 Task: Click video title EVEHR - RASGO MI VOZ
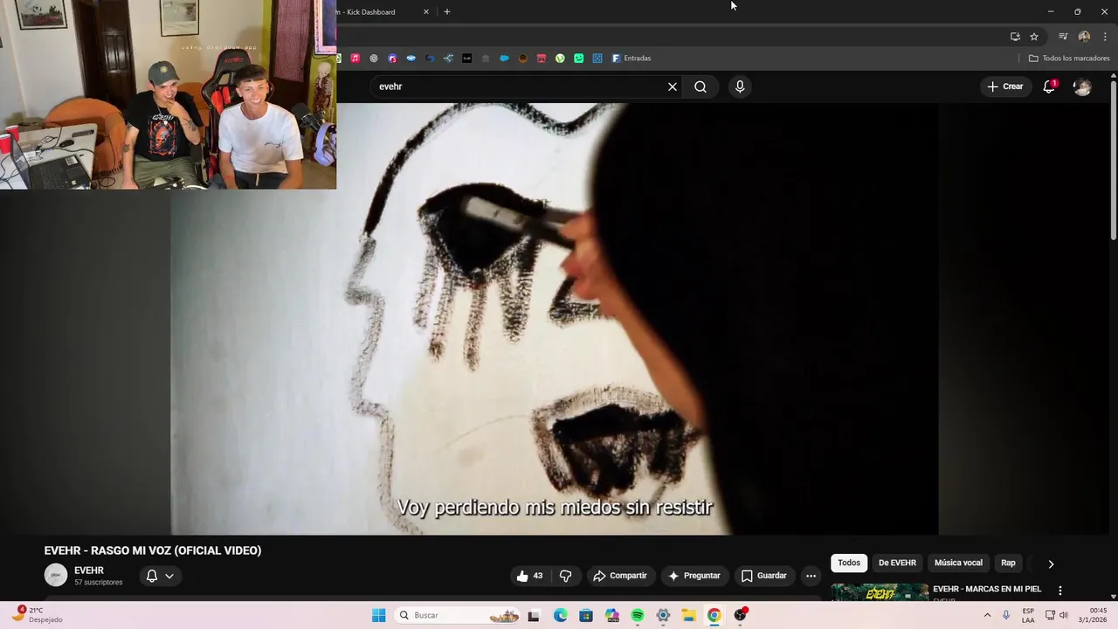pyautogui.click(x=153, y=550)
